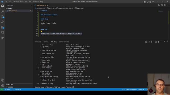Image resolution: width=170 pixels, height=95 pixels.
Task: Close the terminal panel
Action: [167, 42]
